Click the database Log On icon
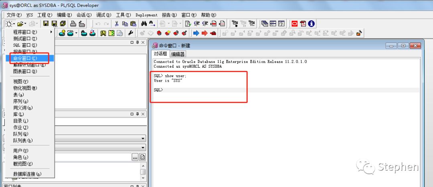 point(62,33)
